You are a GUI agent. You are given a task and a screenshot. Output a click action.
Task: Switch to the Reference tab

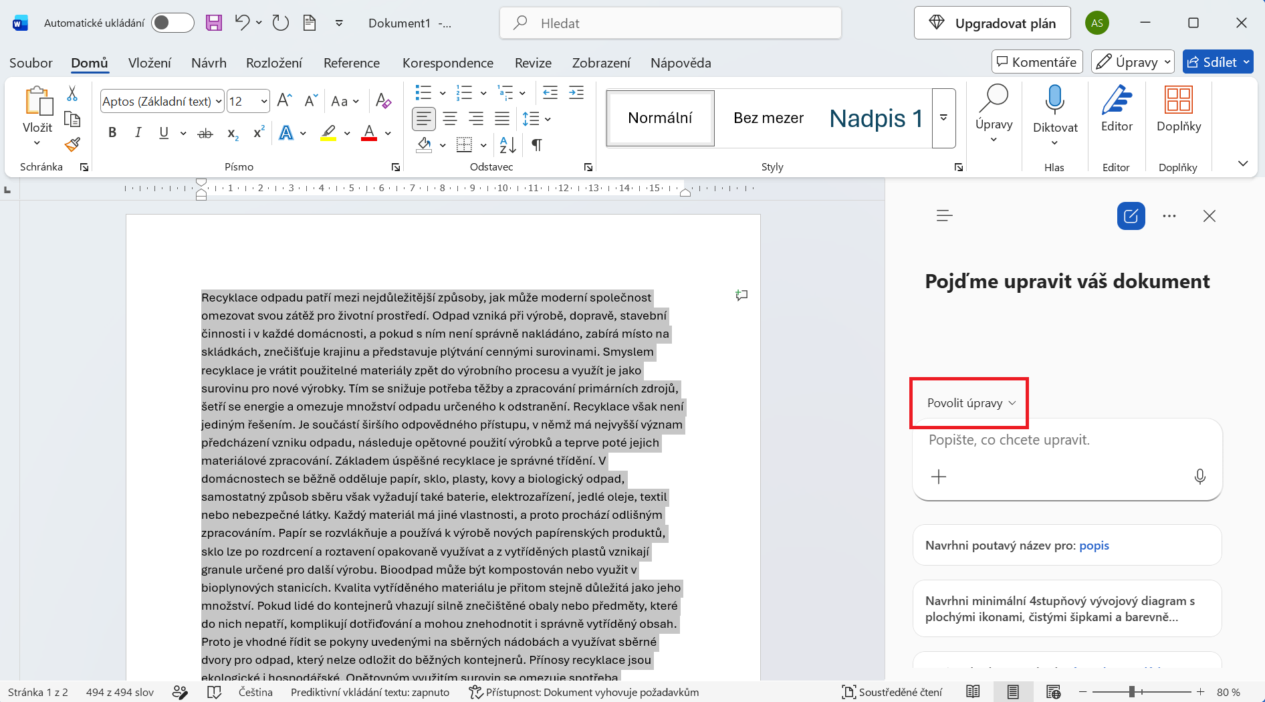click(352, 63)
